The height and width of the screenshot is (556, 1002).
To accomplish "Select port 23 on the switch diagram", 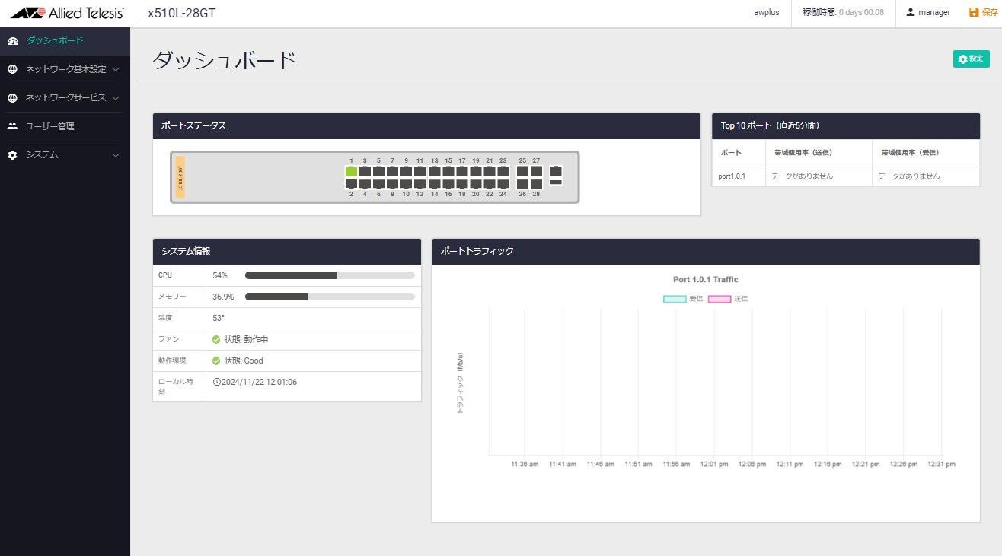I will tap(503, 172).
